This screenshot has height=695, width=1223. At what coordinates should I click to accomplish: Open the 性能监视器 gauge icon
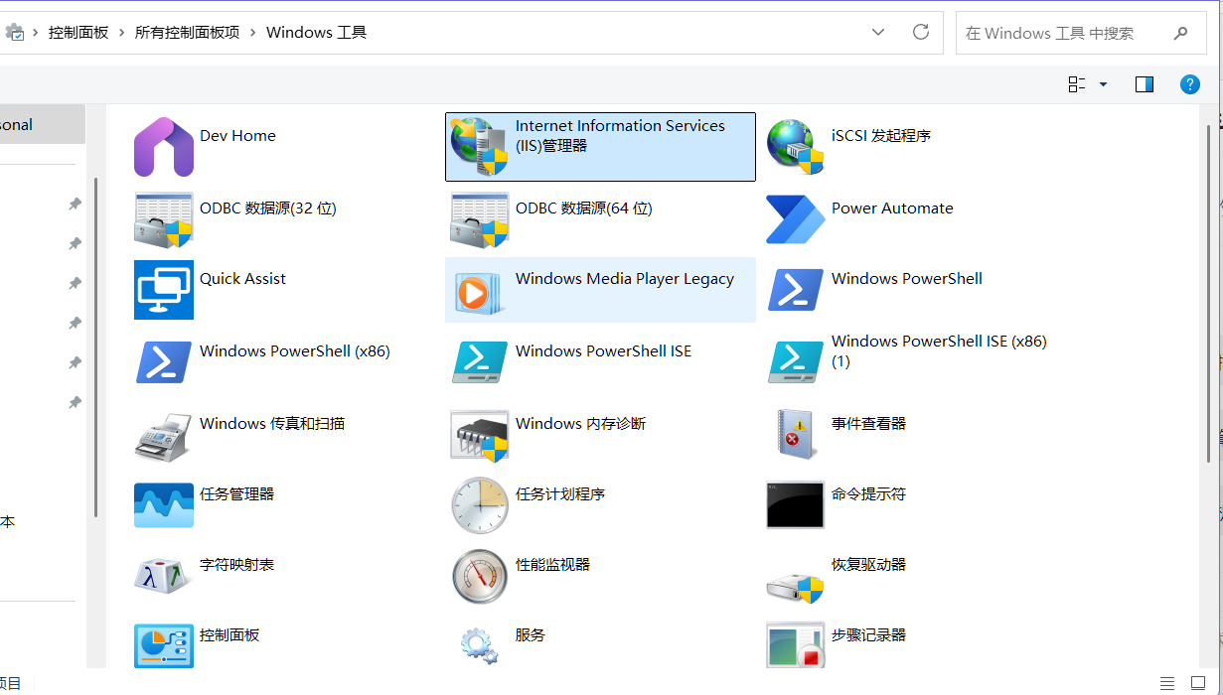480,576
